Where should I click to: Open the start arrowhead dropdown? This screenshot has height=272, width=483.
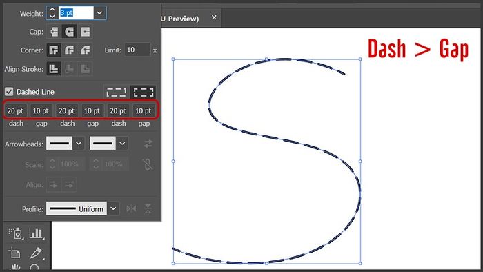[x=79, y=143]
